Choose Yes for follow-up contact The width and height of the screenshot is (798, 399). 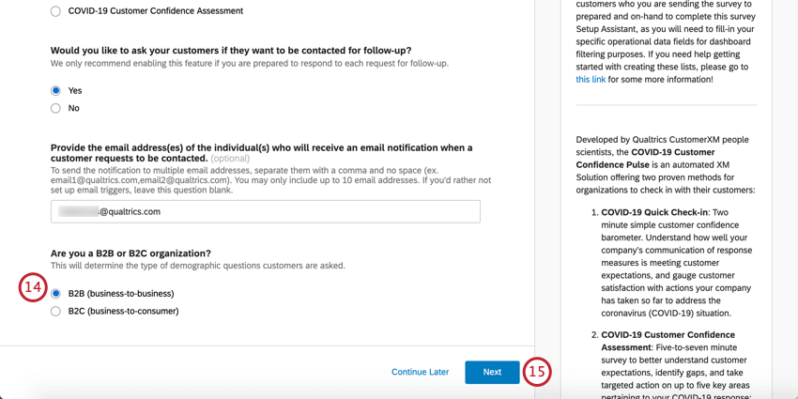[55, 90]
